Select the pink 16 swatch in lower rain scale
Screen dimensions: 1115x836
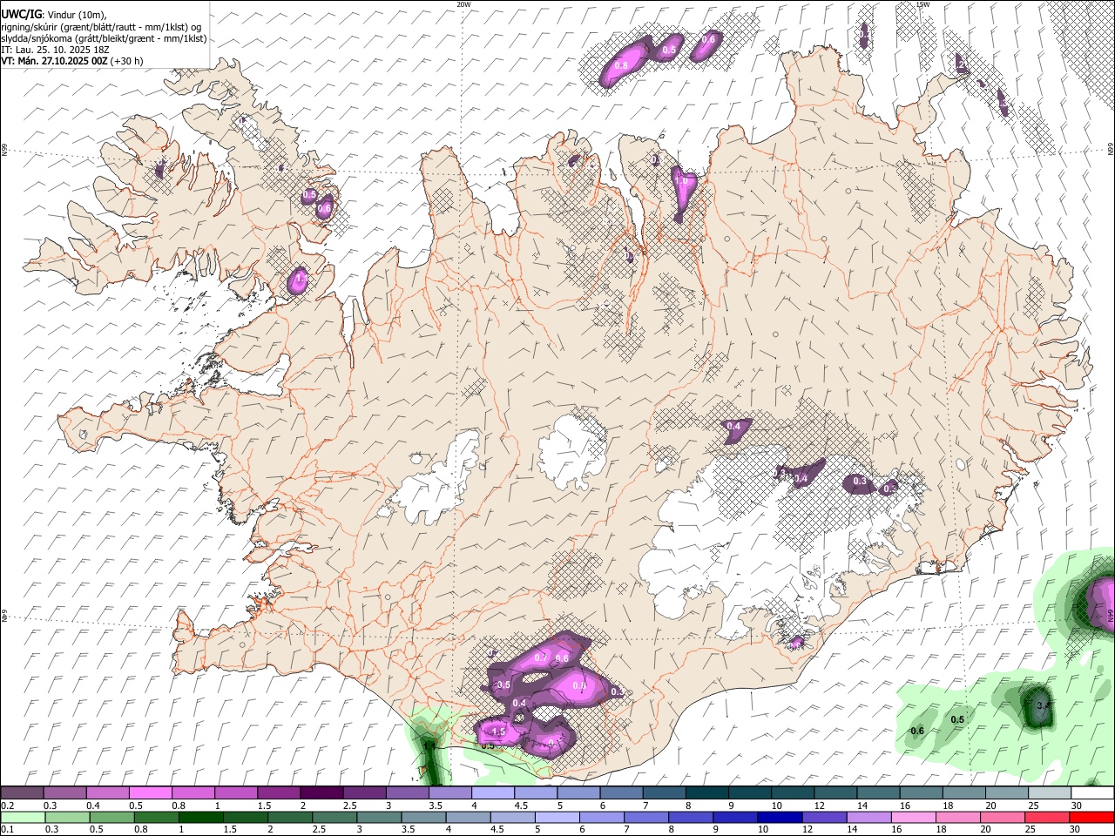tap(912, 817)
